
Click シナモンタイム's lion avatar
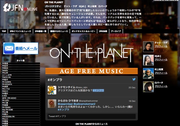(x=52, y=90)
